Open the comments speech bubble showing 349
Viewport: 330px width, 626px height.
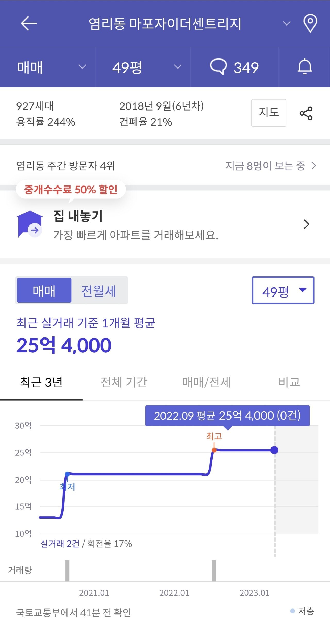[x=234, y=67]
